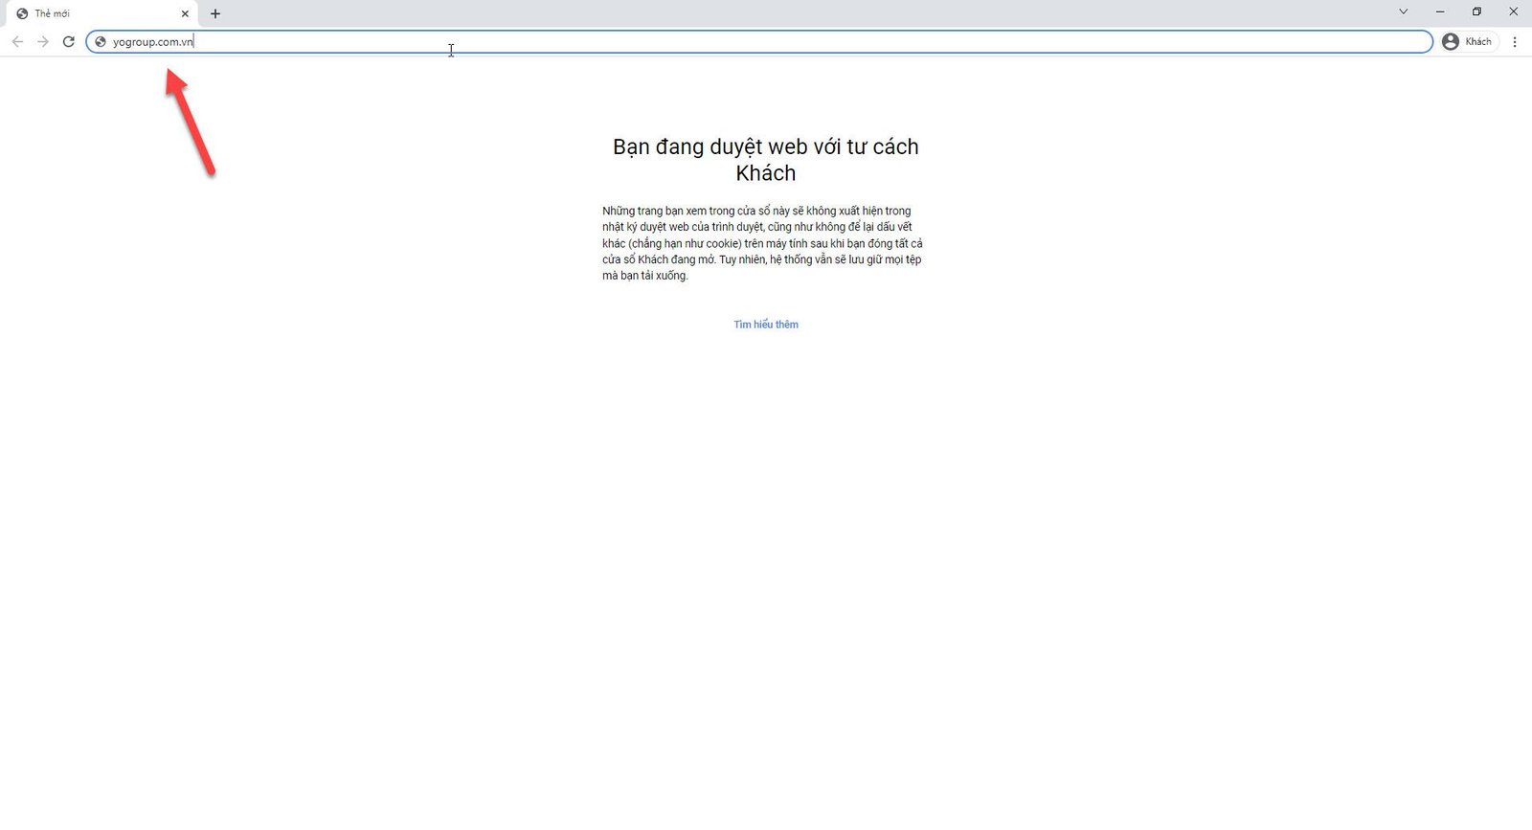The image size is (1532, 830).
Task: Click the guest mode description paragraph
Action: click(x=762, y=243)
